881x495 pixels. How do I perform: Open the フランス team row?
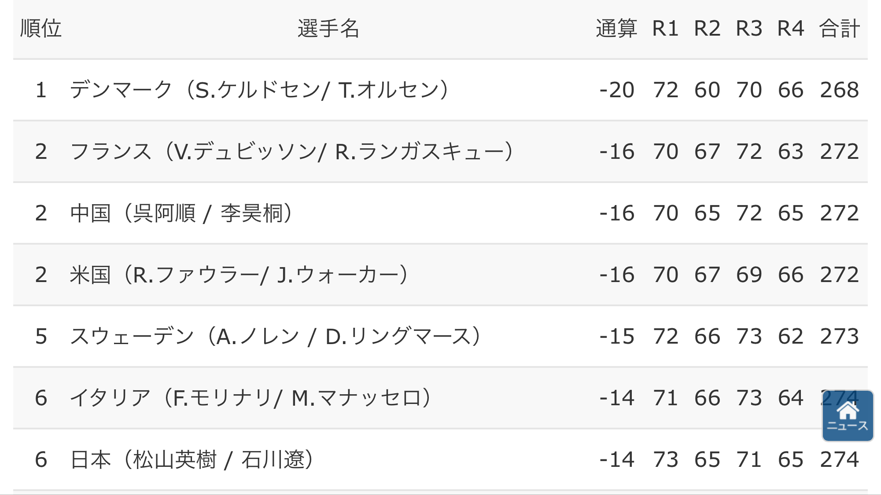pos(440,151)
